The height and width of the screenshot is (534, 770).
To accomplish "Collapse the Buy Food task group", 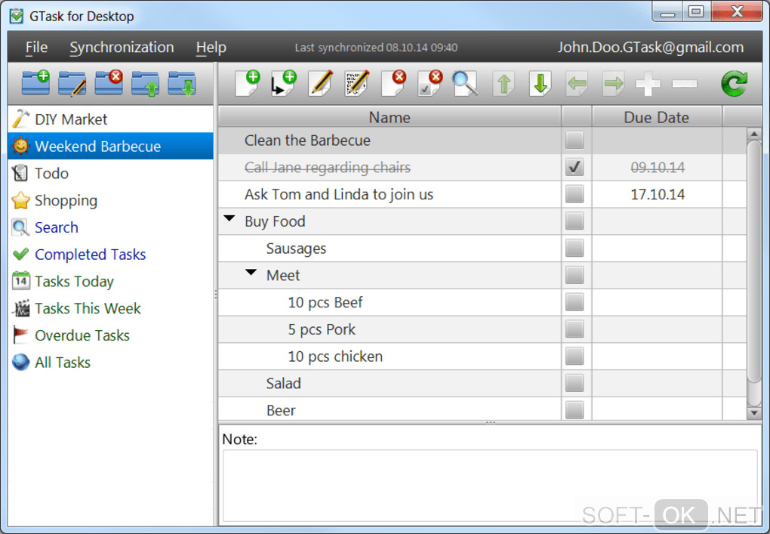I will pos(229,218).
